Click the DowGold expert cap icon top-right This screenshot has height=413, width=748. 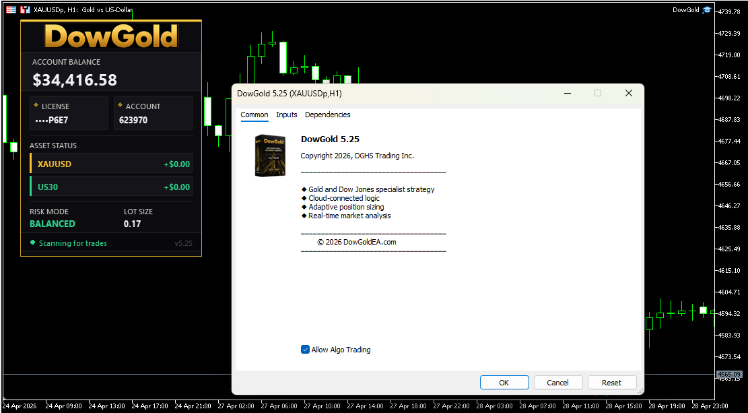(707, 9)
